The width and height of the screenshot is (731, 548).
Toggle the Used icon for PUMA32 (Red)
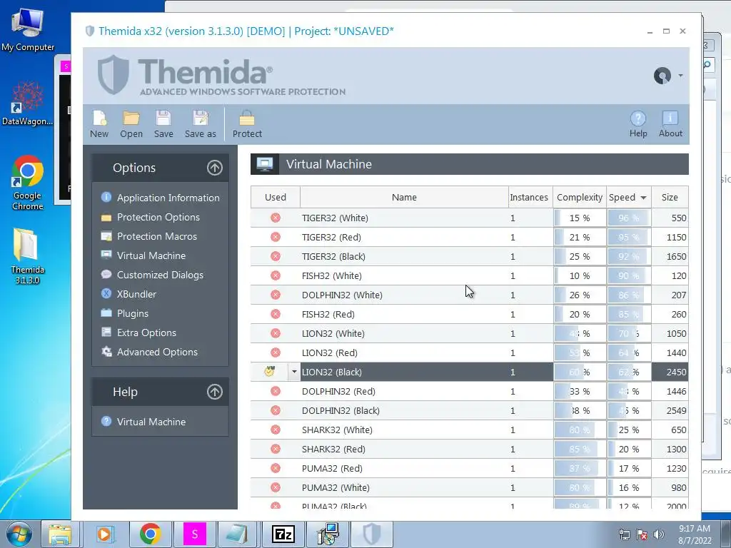pyautogui.click(x=276, y=468)
